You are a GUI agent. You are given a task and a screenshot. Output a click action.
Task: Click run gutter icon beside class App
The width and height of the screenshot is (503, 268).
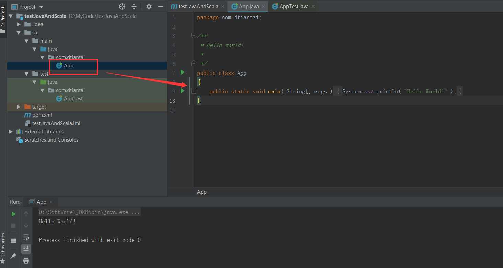183,72
